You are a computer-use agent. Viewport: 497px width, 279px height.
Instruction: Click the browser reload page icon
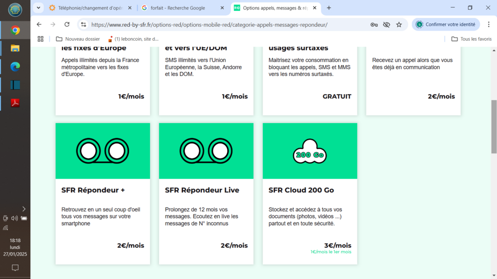pos(67,24)
